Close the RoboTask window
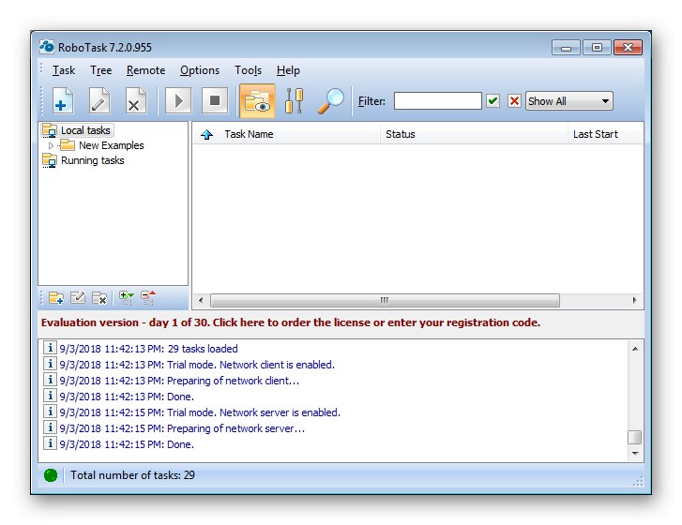Viewport: 682px width, 525px height. pos(628,48)
